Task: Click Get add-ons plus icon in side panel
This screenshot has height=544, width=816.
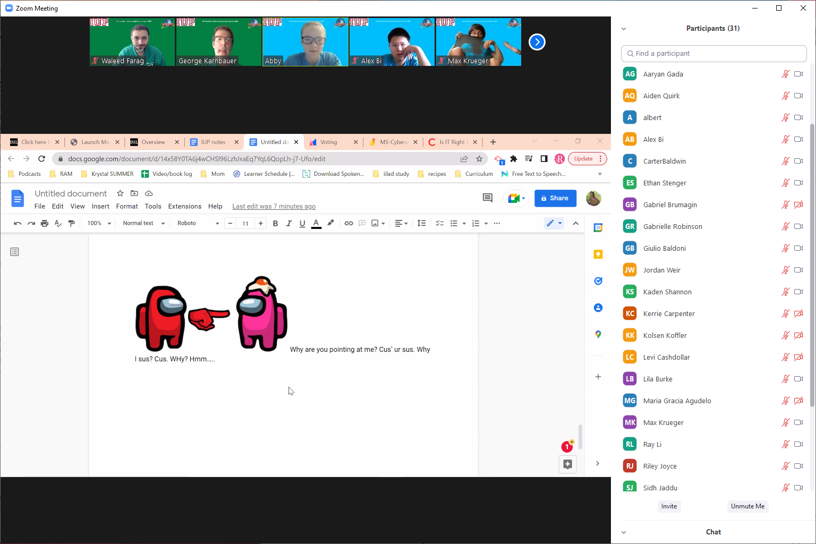Action: tap(598, 377)
